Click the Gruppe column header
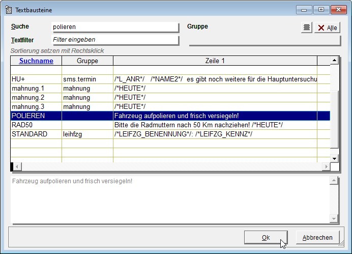352x254 pixels. [87, 61]
